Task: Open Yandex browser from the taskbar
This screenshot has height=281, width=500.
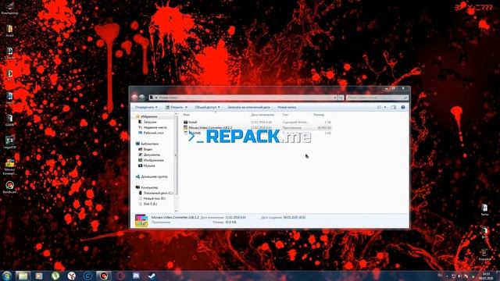Action: 72,276
